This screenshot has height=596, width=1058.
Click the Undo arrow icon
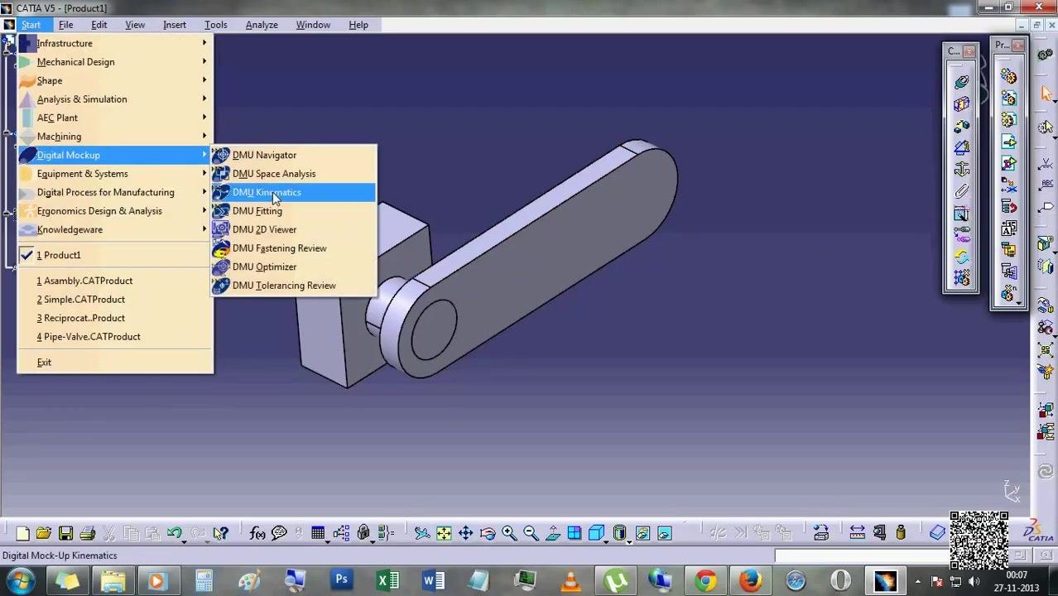coord(174,533)
